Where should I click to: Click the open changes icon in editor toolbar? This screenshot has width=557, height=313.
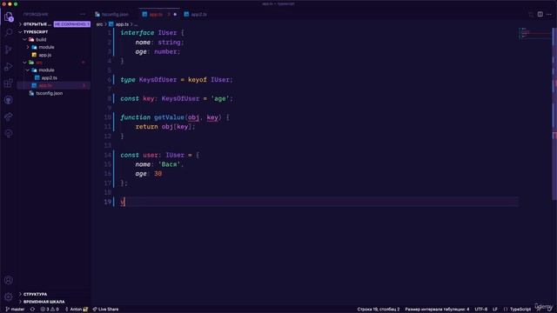(531, 14)
